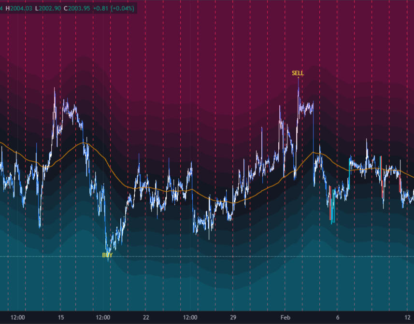Screen dimensions: 414x324
Task: Select the '29' date on time axis
Action: 232,317
